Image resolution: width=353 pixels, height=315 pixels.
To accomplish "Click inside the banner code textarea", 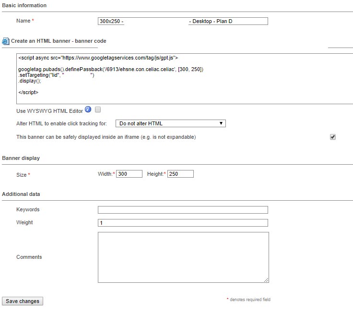I will 185,79.
